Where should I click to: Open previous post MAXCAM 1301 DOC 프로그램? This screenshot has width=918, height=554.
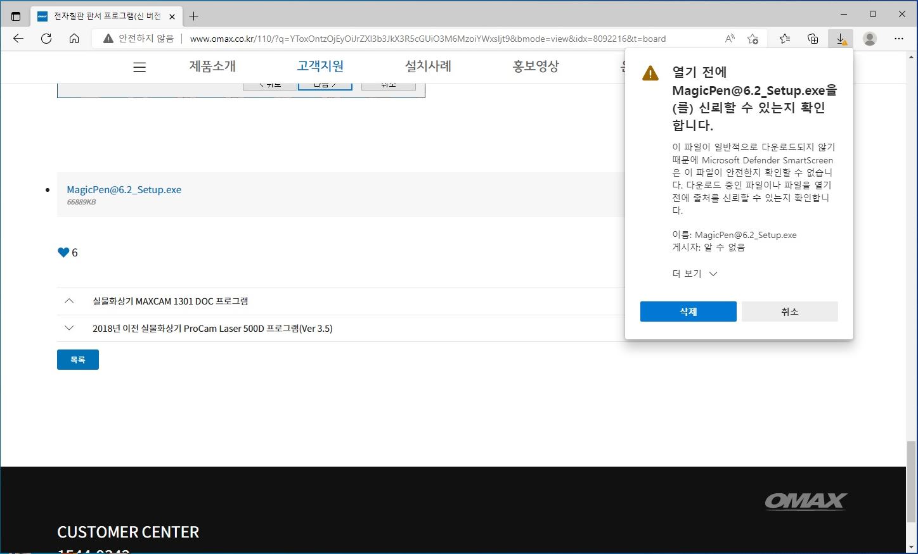pos(170,301)
